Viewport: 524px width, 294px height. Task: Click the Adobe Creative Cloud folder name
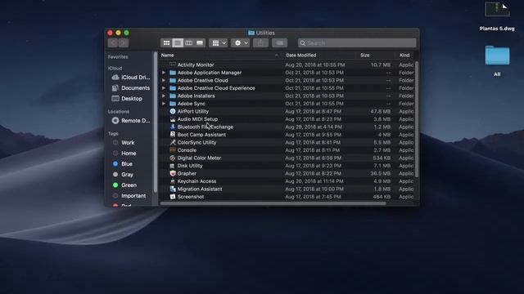(202, 80)
